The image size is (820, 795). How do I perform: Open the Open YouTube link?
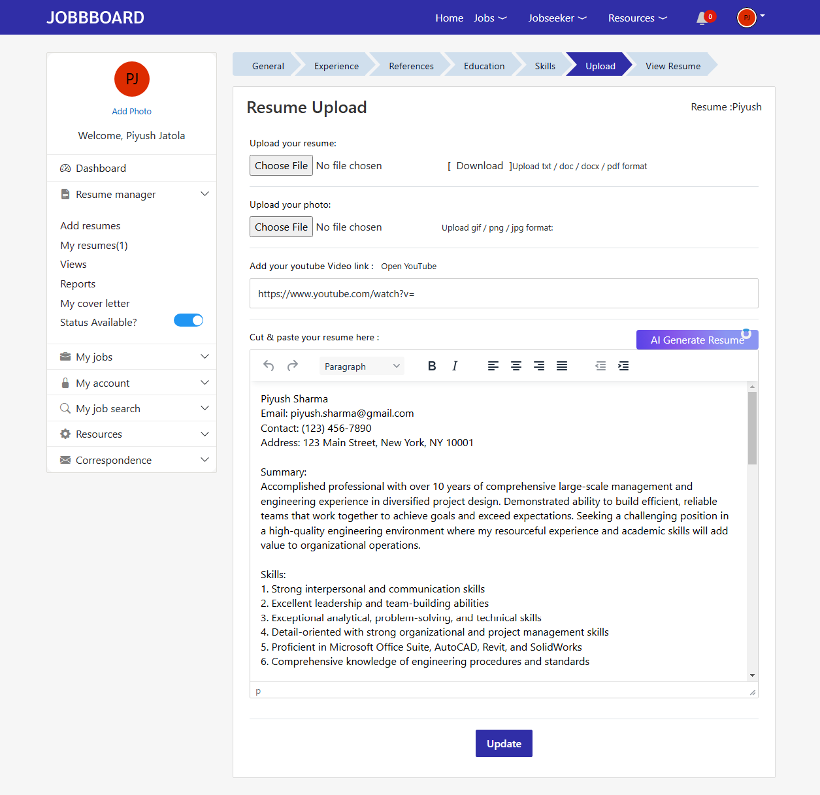tap(408, 266)
